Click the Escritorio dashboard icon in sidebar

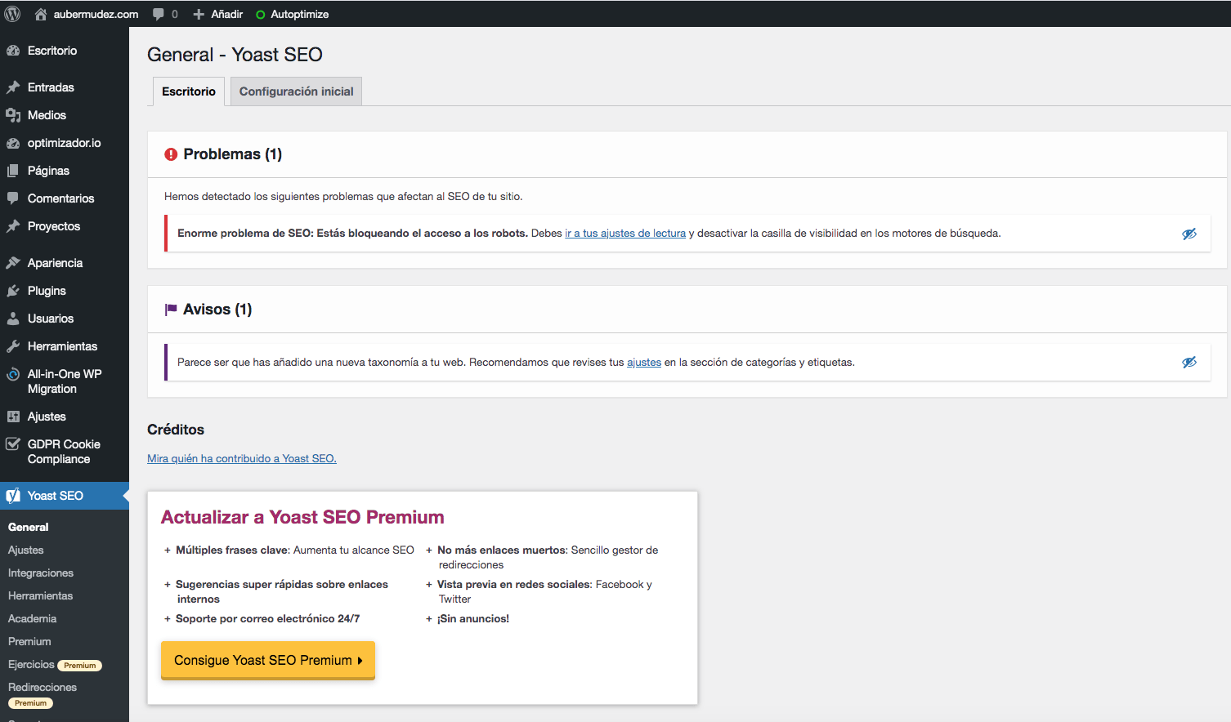[x=13, y=51]
